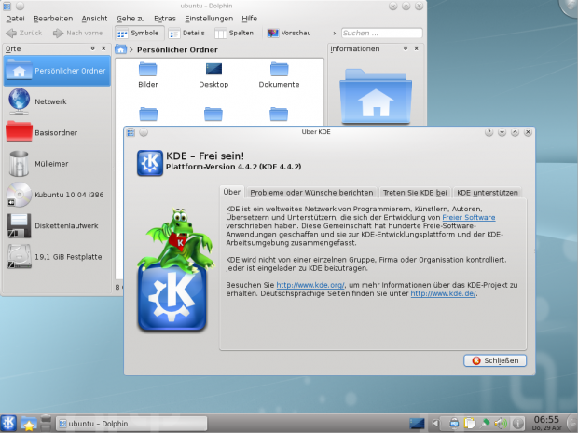The image size is (578, 433).
Task: Open the printer tray icon
Action: tap(454, 424)
